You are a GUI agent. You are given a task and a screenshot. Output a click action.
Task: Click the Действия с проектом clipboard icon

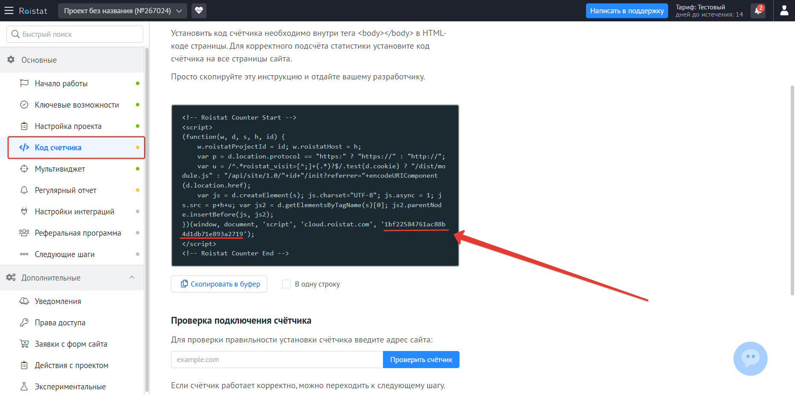[x=24, y=365]
